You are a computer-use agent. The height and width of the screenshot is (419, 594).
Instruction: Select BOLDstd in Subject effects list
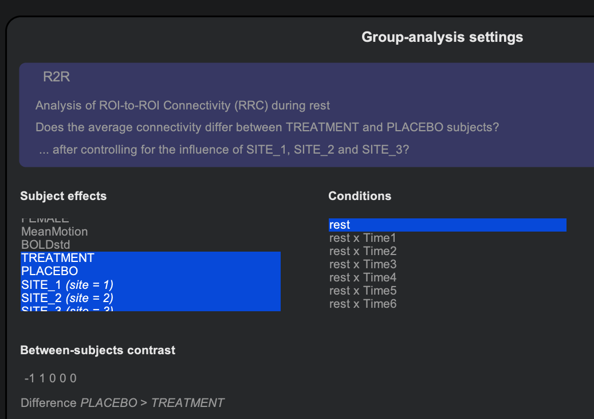click(x=45, y=245)
